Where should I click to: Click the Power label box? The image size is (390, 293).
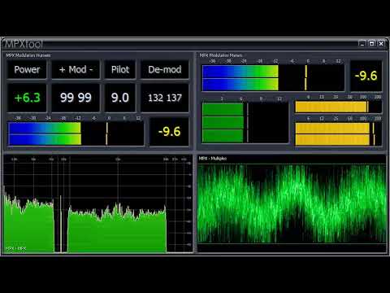27,70
